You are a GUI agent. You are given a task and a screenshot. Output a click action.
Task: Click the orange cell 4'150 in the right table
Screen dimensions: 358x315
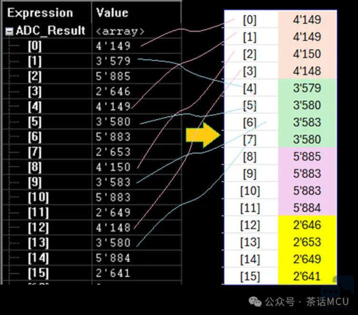coord(307,54)
